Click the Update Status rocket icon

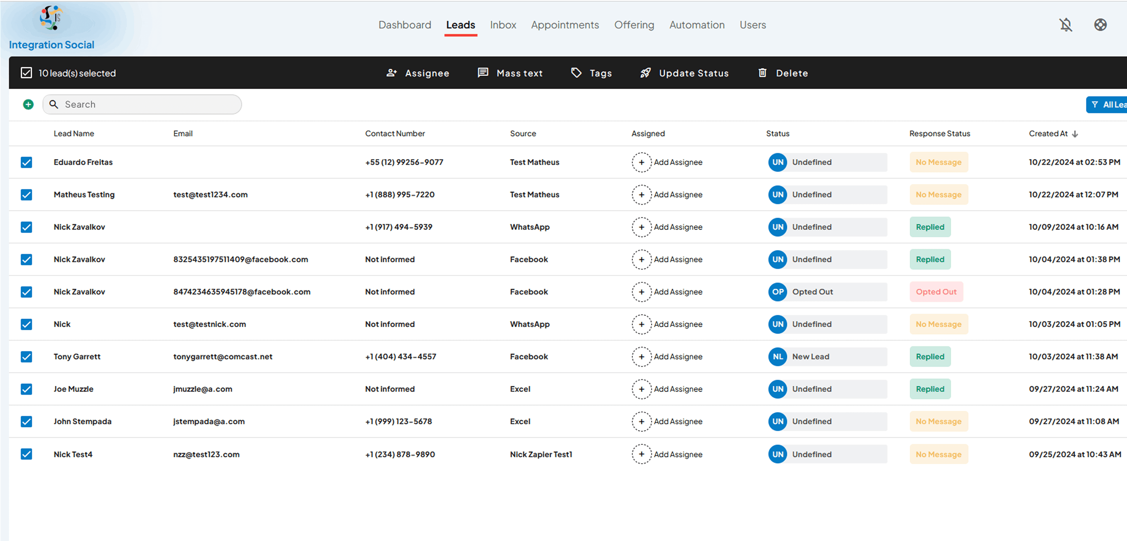click(645, 73)
